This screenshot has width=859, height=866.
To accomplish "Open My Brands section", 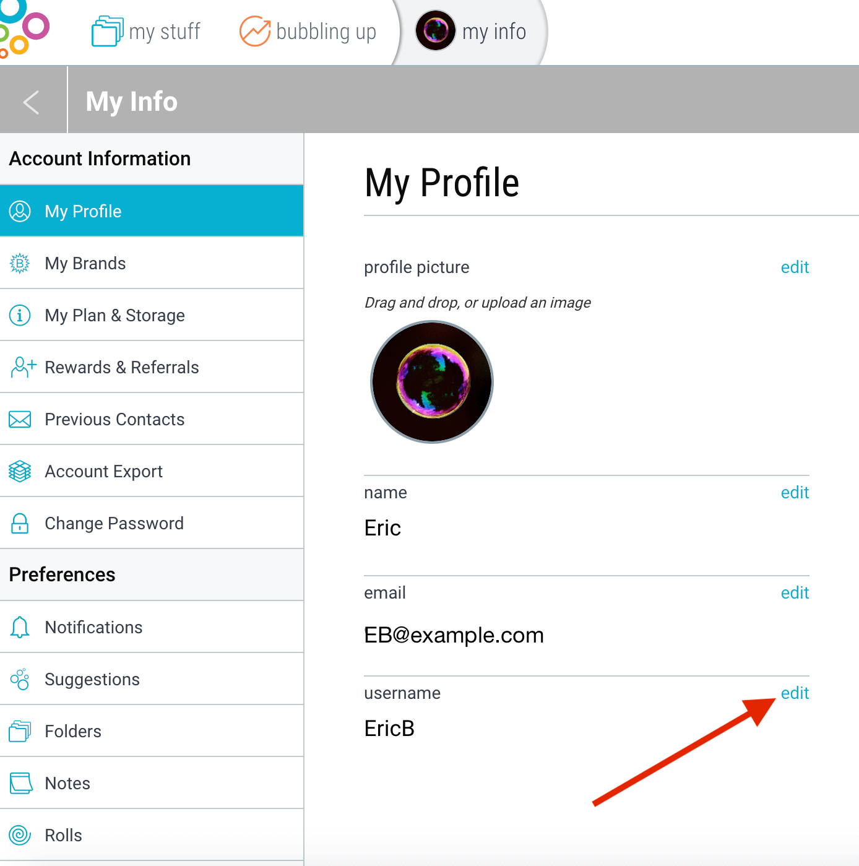I will (152, 263).
